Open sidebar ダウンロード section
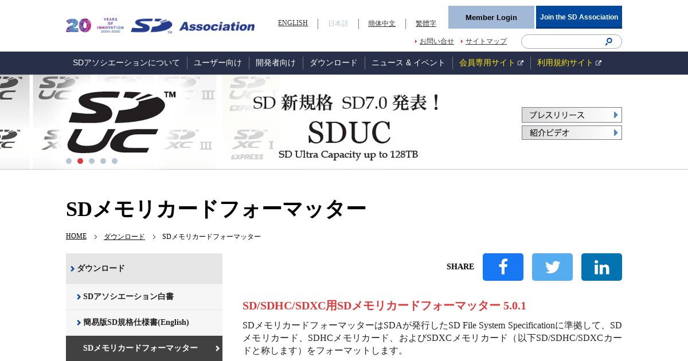688x361 pixels. click(144, 268)
